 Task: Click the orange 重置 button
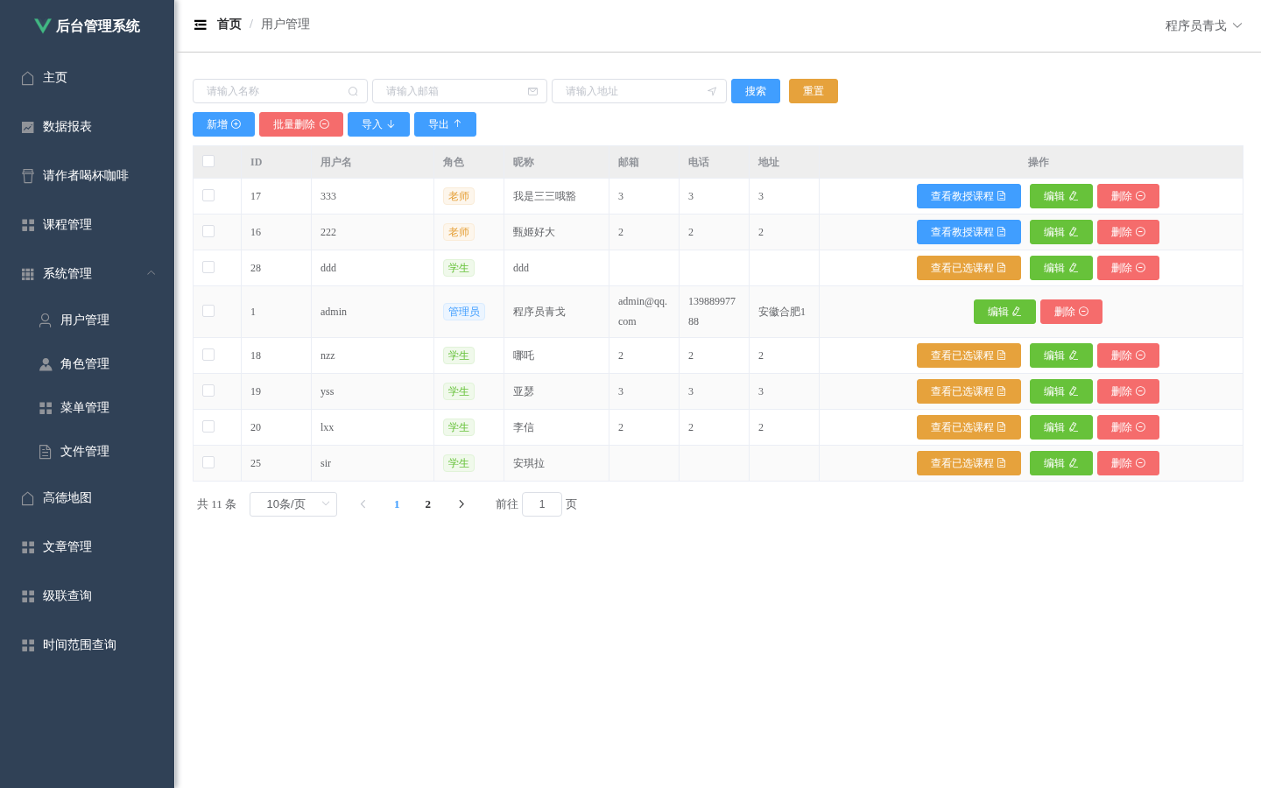(x=814, y=91)
